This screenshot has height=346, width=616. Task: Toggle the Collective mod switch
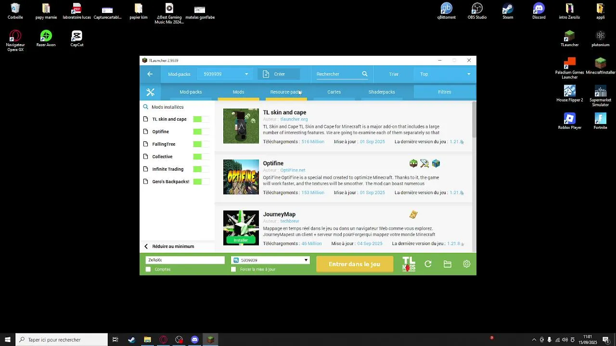click(201, 157)
